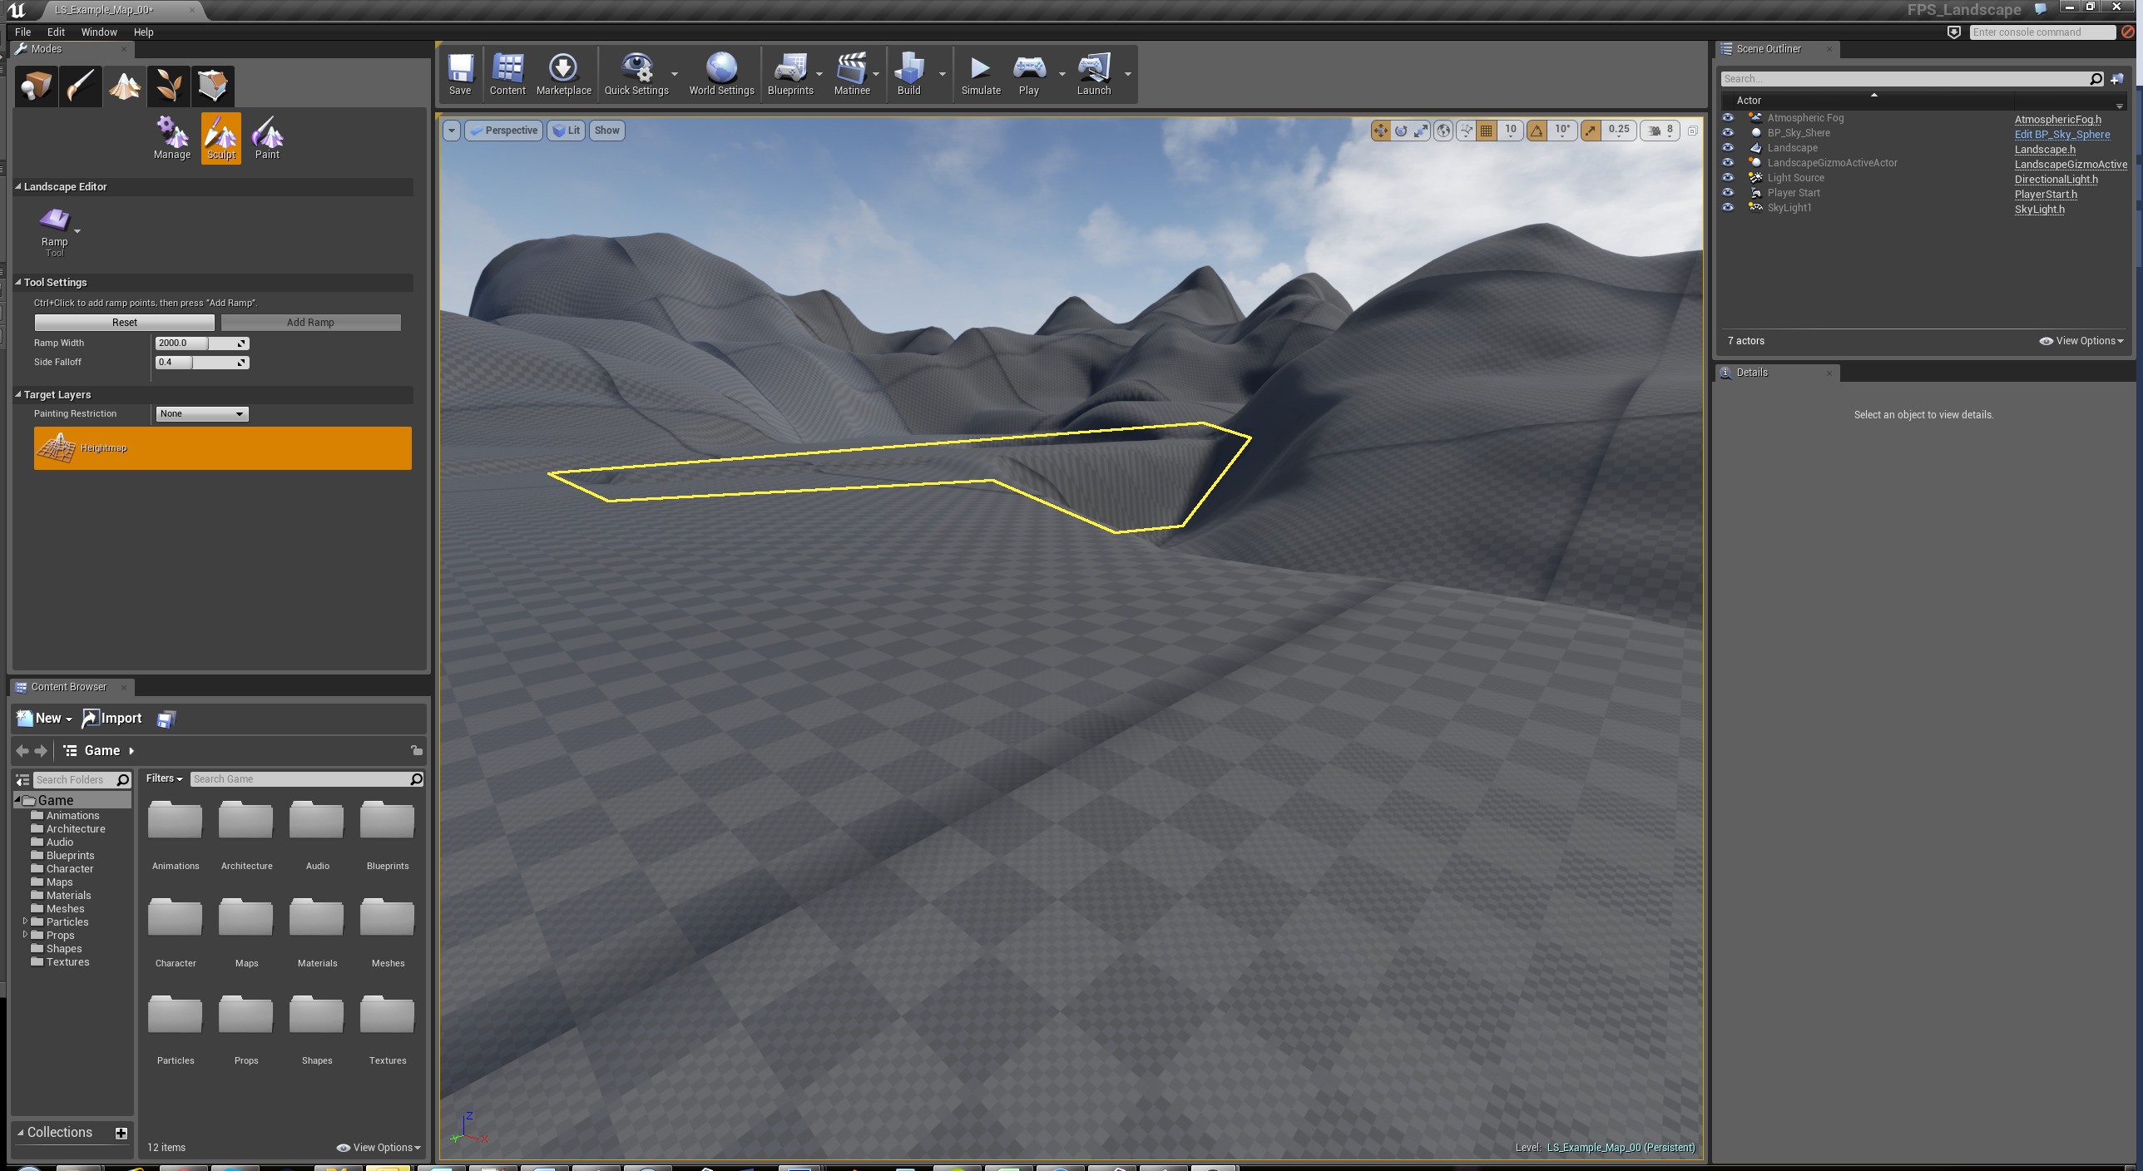Open the Window menu
This screenshot has width=2143, height=1171.
click(x=99, y=32)
